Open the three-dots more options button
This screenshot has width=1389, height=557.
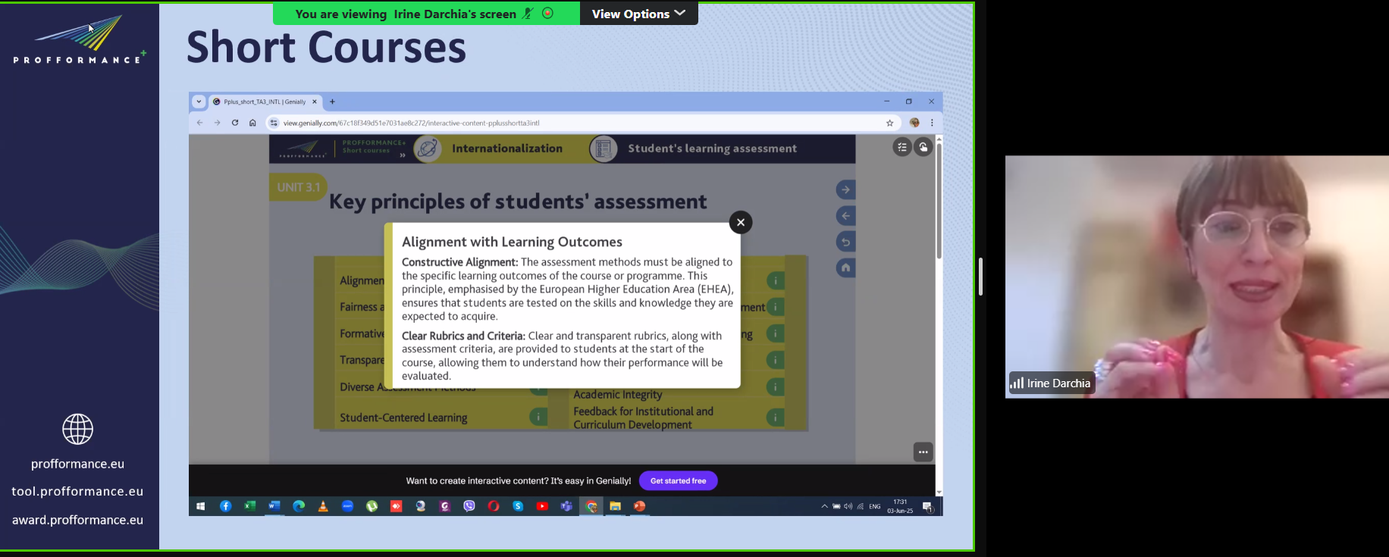[923, 452]
